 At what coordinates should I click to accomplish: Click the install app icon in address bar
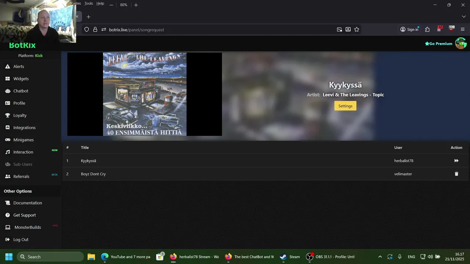click(348, 29)
